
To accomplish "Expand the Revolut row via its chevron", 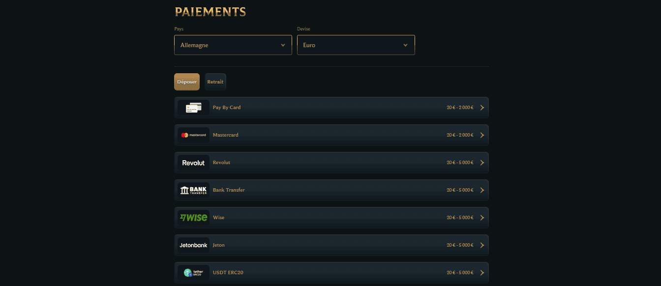I will [x=481, y=162].
